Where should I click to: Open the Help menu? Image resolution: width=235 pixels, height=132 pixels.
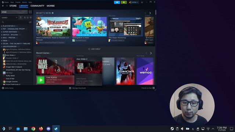click(x=30, y=2)
